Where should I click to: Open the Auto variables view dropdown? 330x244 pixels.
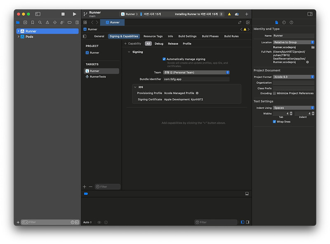[x=87, y=222]
